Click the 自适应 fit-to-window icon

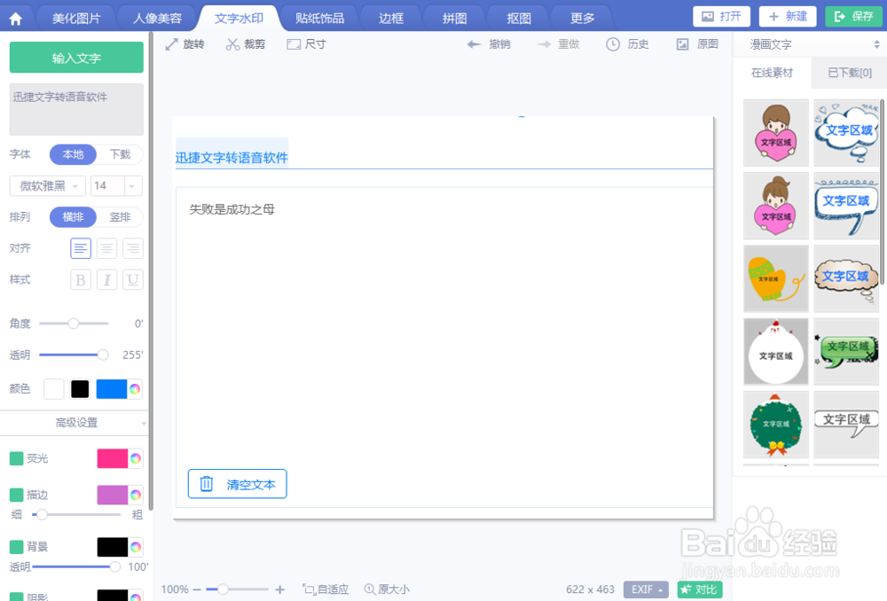tap(309, 589)
